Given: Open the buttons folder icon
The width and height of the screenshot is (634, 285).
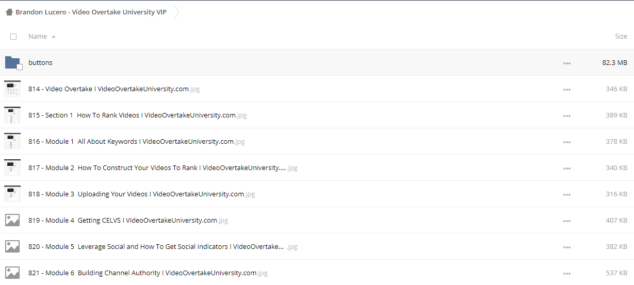Looking at the screenshot, I should point(12,62).
